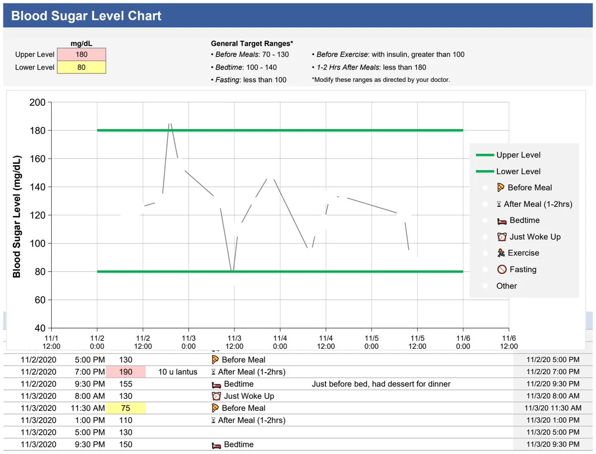Click the pizza icon for Before Meal in legend

click(x=501, y=188)
